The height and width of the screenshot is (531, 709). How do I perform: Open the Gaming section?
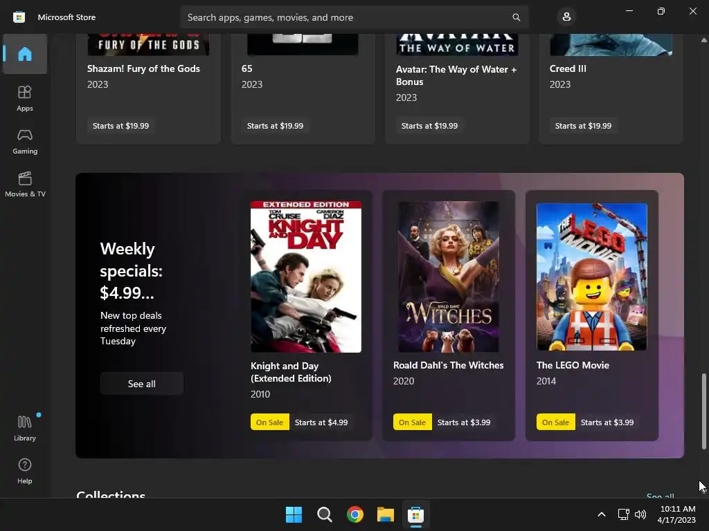point(25,142)
